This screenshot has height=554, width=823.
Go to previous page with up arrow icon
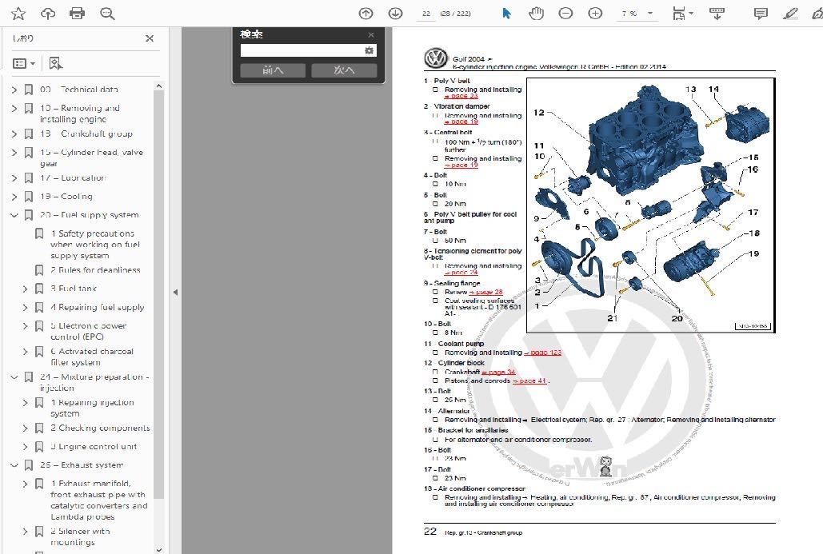pyautogui.click(x=366, y=13)
